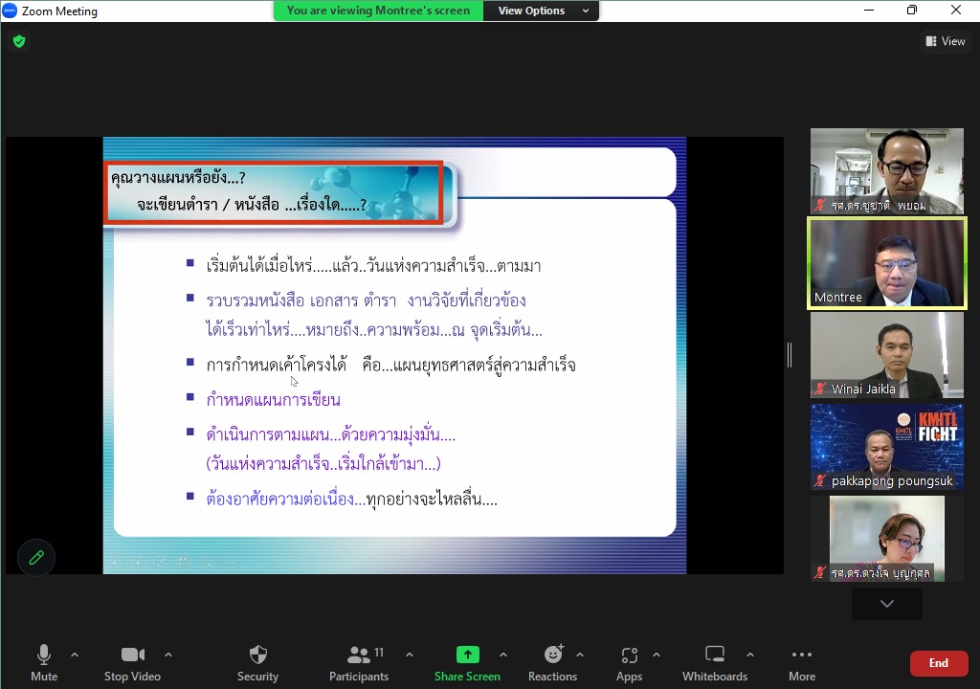Click bullet starting 'ต้องอาศัยความต่อเนื่อง'
980x689 pixels.
pos(352,499)
